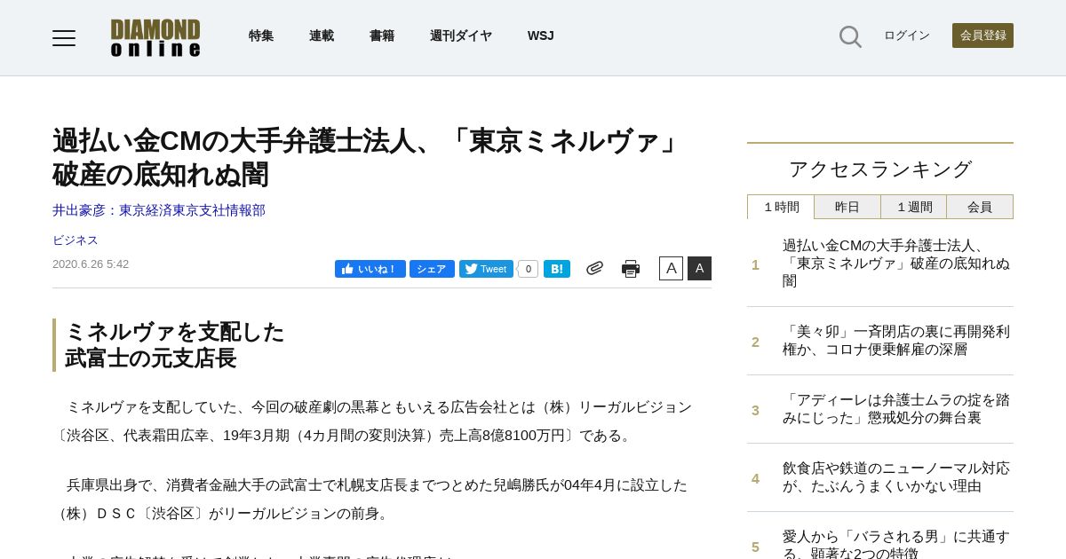Open ranking 5 article about 愛人から「バラされる男」

[x=896, y=543]
